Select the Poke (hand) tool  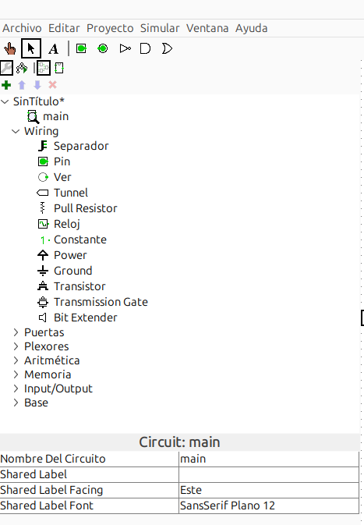click(9, 48)
